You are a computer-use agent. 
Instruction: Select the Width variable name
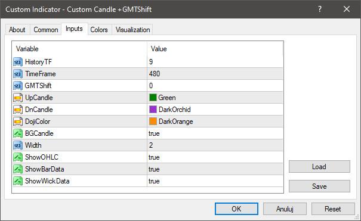click(x=33, y=145)
